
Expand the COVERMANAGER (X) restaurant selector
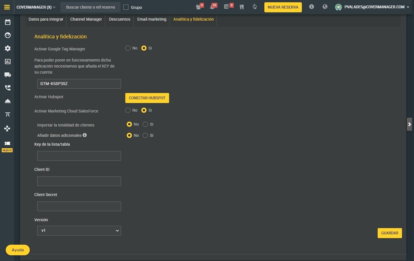tap(36, 7)
